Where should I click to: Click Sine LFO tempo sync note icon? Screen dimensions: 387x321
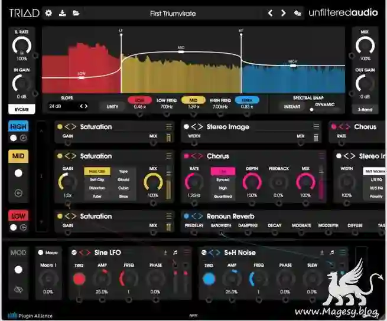click(x=175, y=253)
